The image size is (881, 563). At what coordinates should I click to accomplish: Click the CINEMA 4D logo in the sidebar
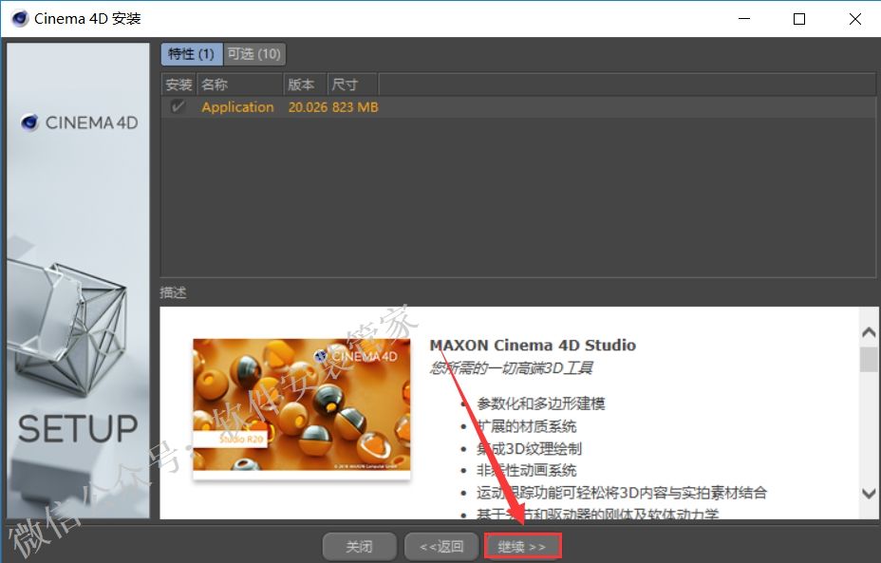79,122
